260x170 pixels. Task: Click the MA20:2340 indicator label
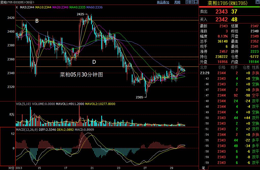[60, 7]
